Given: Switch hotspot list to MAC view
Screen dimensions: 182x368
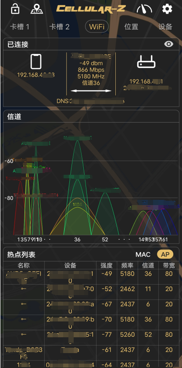Looking at the screenshot, I should 143,254.
